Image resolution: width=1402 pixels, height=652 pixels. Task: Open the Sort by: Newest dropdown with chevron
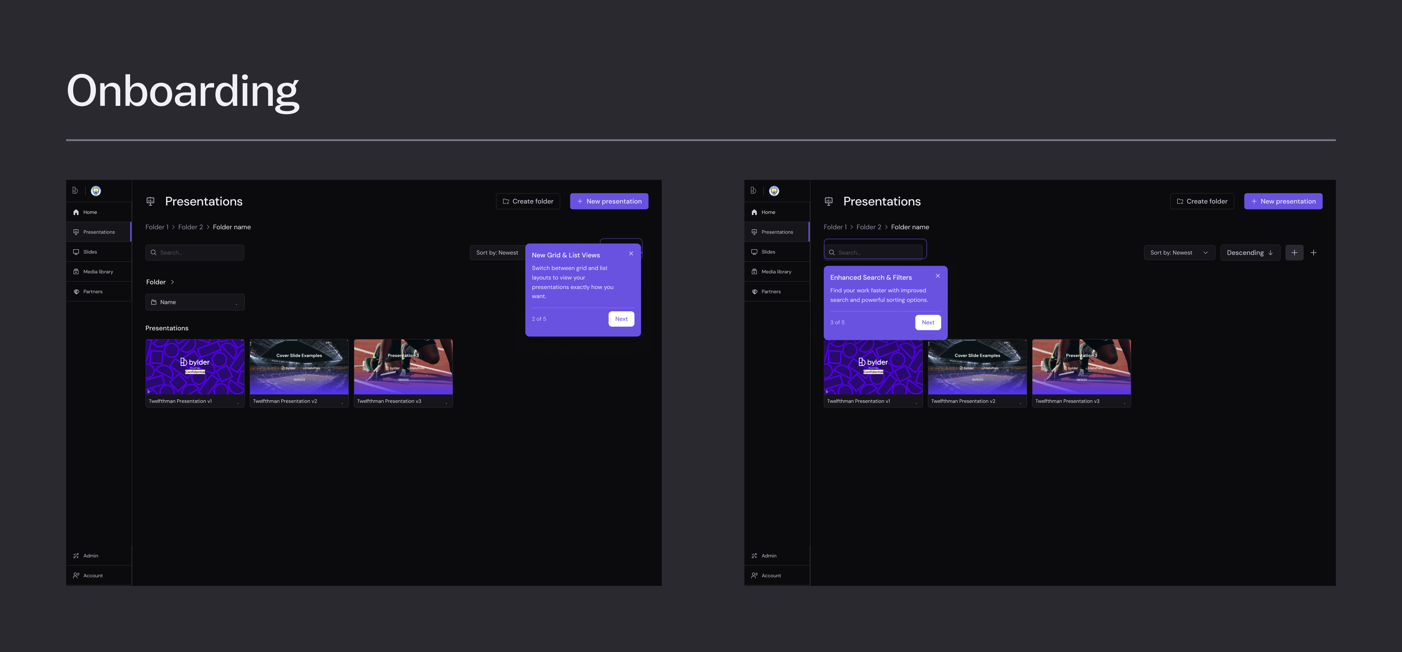[1178, 253]
